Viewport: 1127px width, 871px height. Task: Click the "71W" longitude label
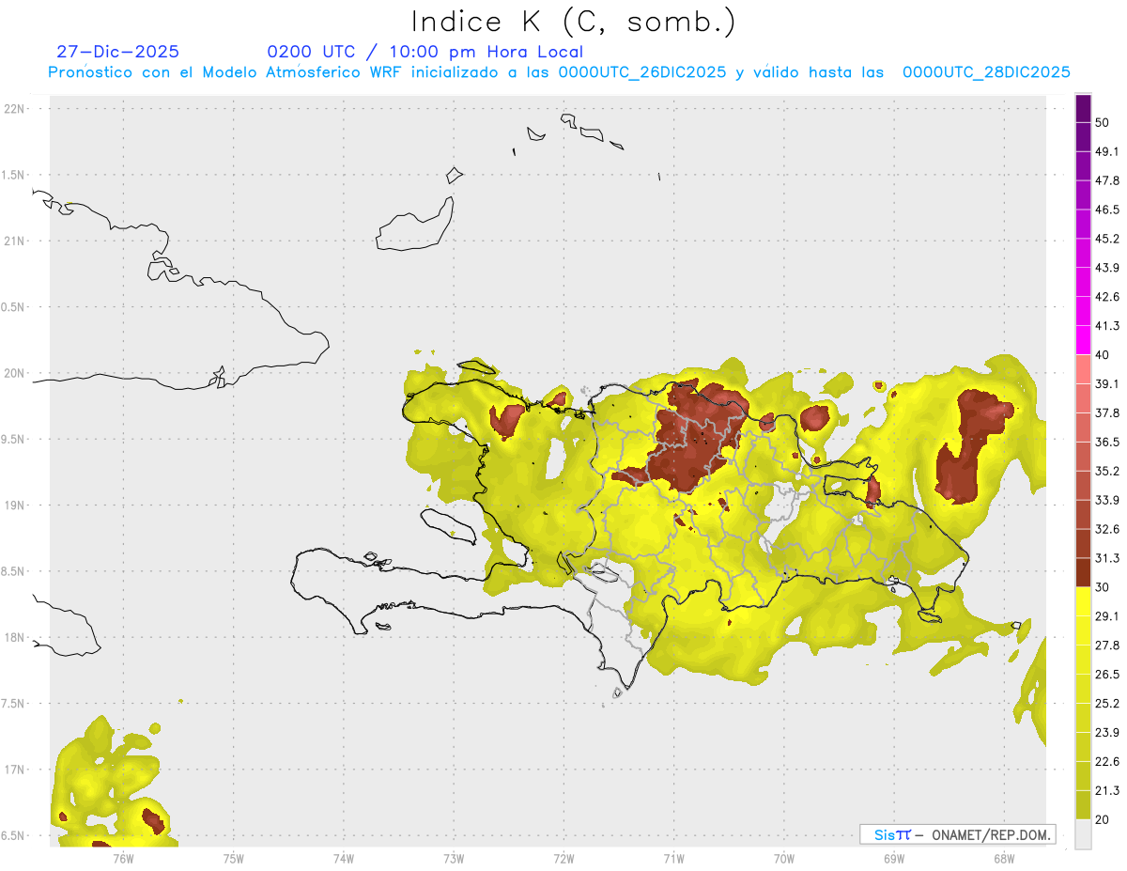[x=673, y=859]
